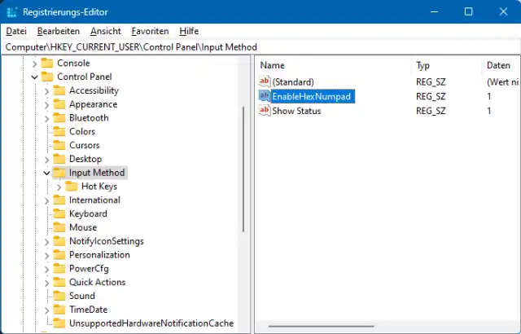521x334 pixels.
Task: Open the Favoriten menu
Action: coord(150,31)
